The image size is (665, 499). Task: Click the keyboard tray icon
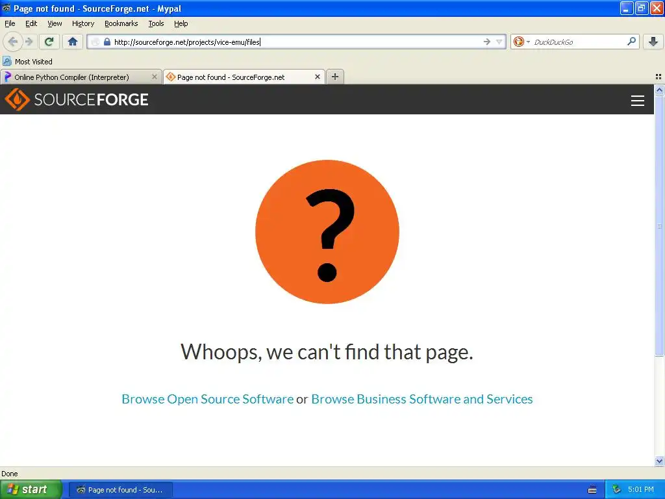(592, 490)
